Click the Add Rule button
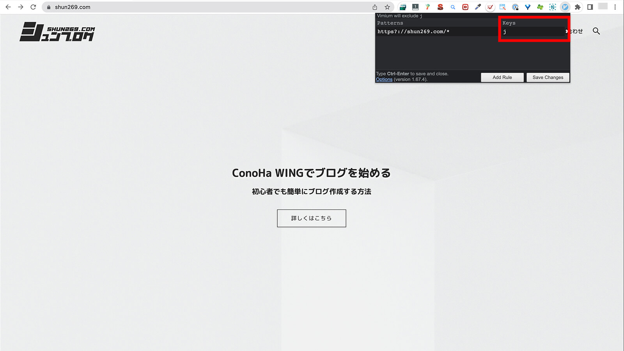624x351 pixels. point(502,77)
